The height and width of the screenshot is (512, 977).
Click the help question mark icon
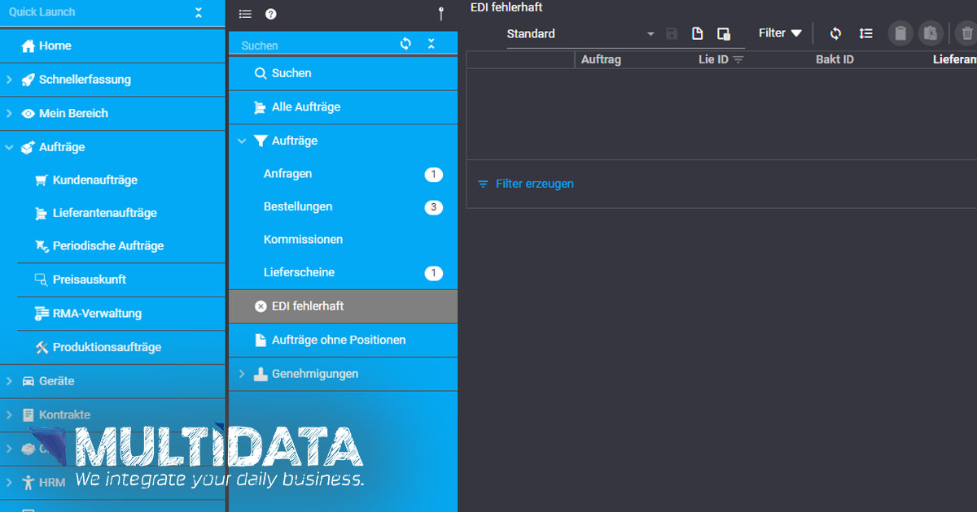(x=271, y=14)
